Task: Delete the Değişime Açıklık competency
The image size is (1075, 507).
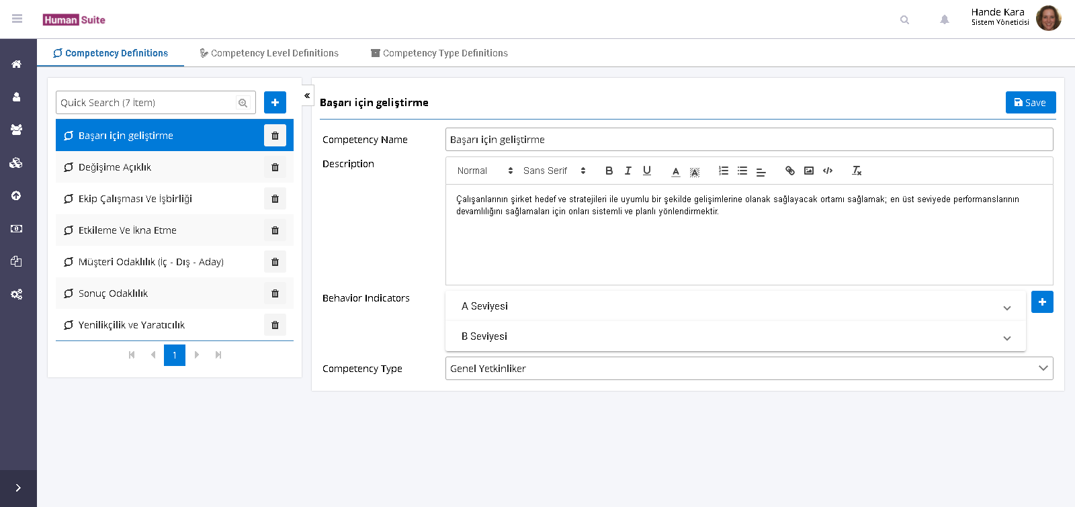Action: point(275,167)
